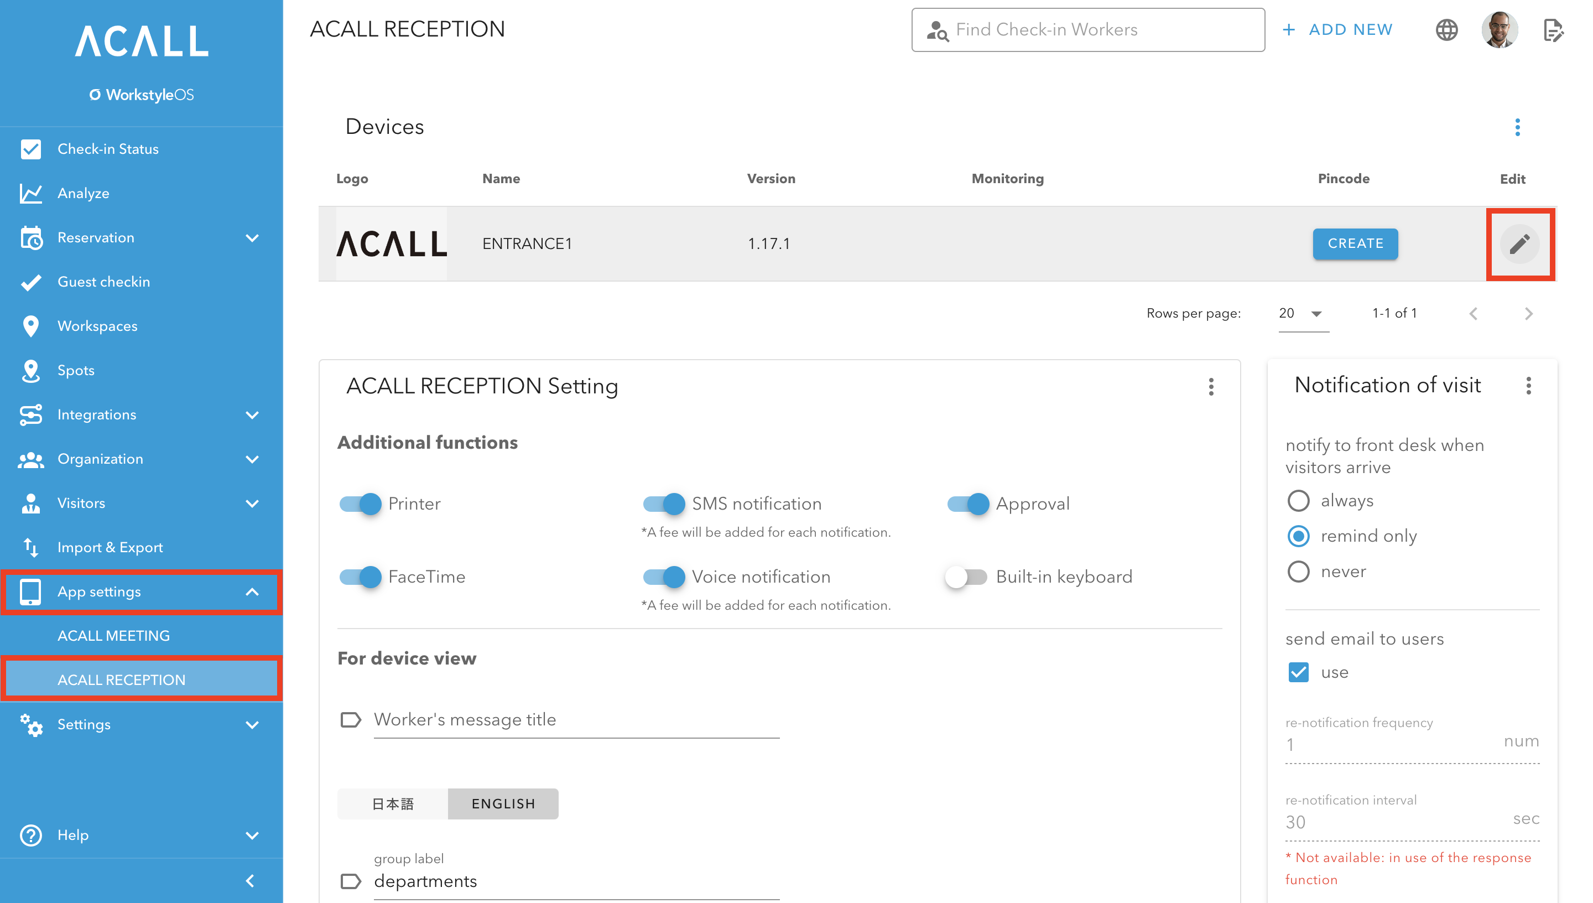Select the 'remind only' radio button
The height and width of the screenshot is (903, 1593).
tap(1298, 536)
